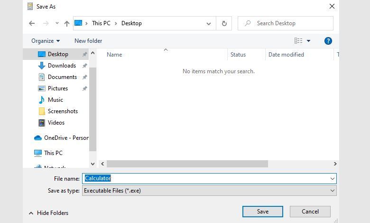Click the forward navigation arrow
The height and width of the screenshot is (223, 370).
click(x=46, y=23)
